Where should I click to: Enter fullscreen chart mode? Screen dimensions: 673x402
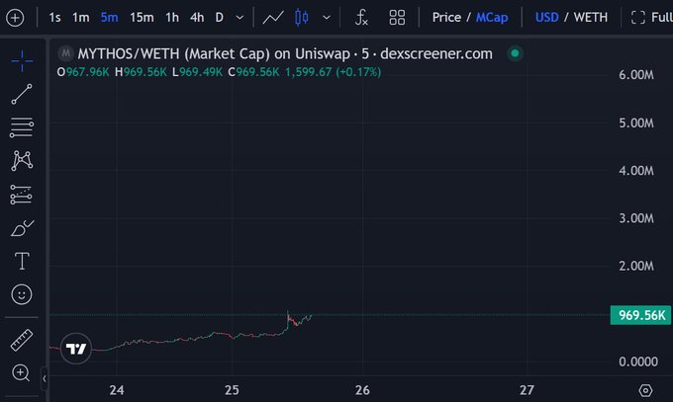click(651, 18)
